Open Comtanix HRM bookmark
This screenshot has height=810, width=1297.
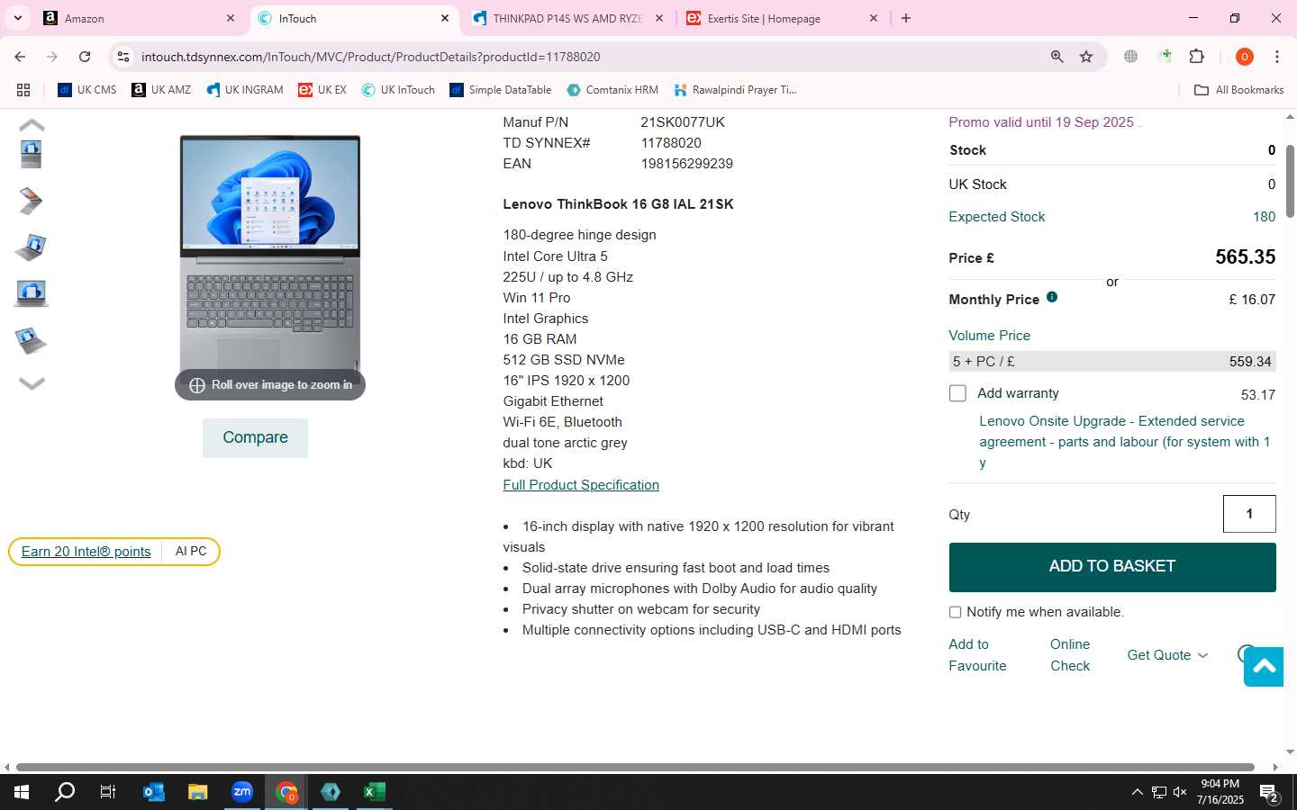pos(612,90)
